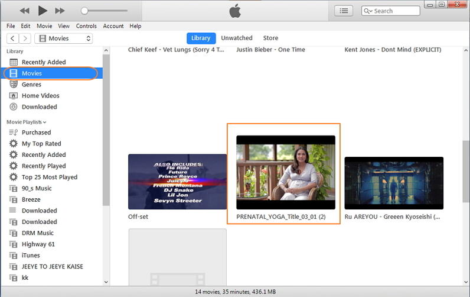
Task: Click the My Top Rated gear icon
Action: pos(14,144)
